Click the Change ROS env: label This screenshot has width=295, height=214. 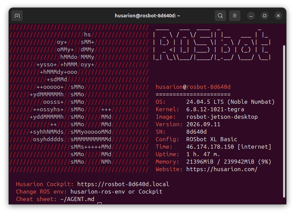pos(41,192)
